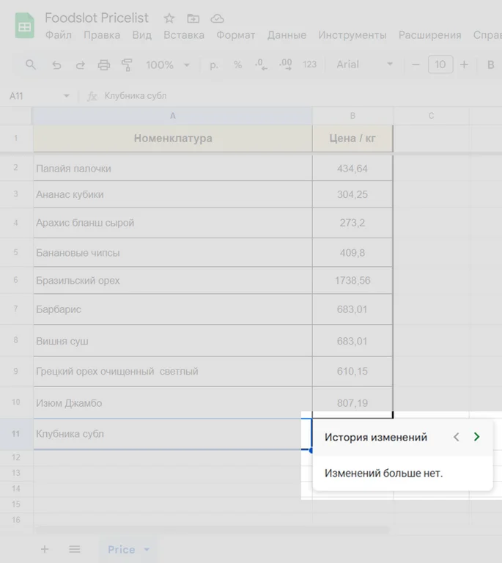
Task: Click the redo arrow icon
Action: 80,65
